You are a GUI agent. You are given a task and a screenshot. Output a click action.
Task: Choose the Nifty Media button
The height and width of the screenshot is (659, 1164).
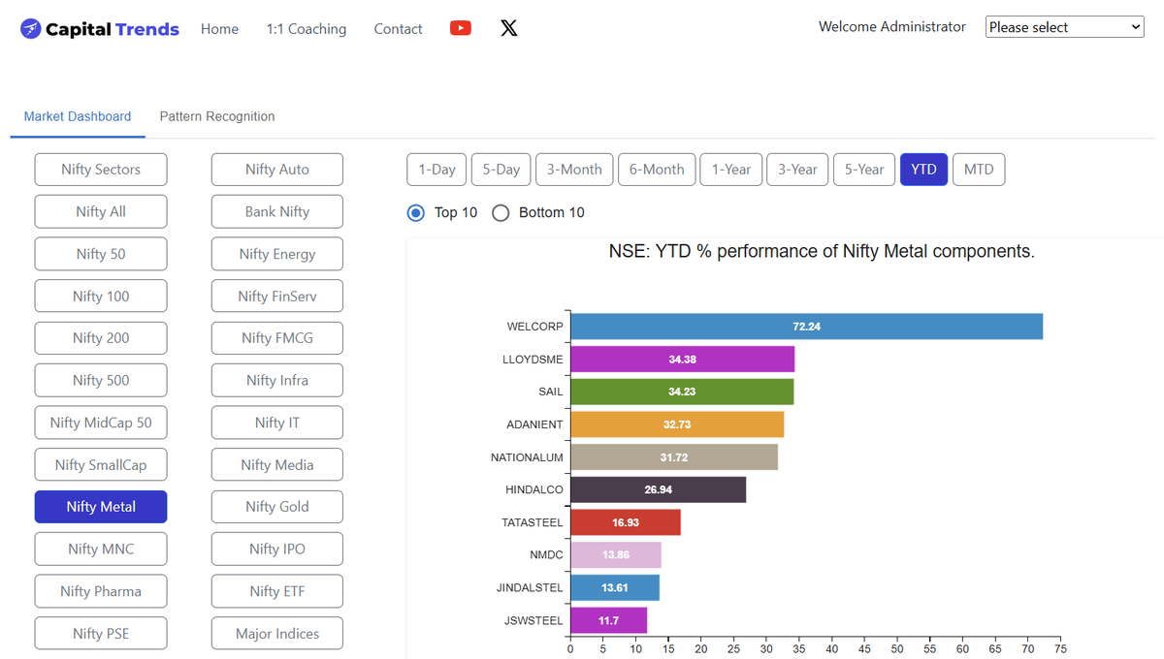[277, 465]
